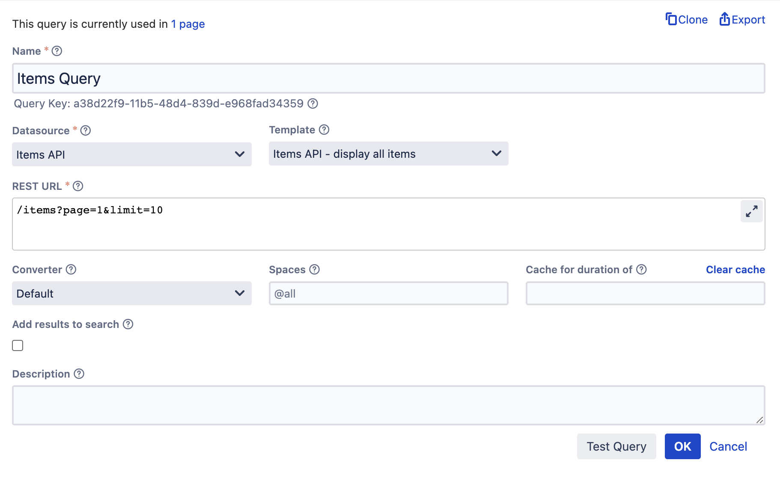Open the Description help tooltip
Screen dimensions: 780x478
coord(79,374)
